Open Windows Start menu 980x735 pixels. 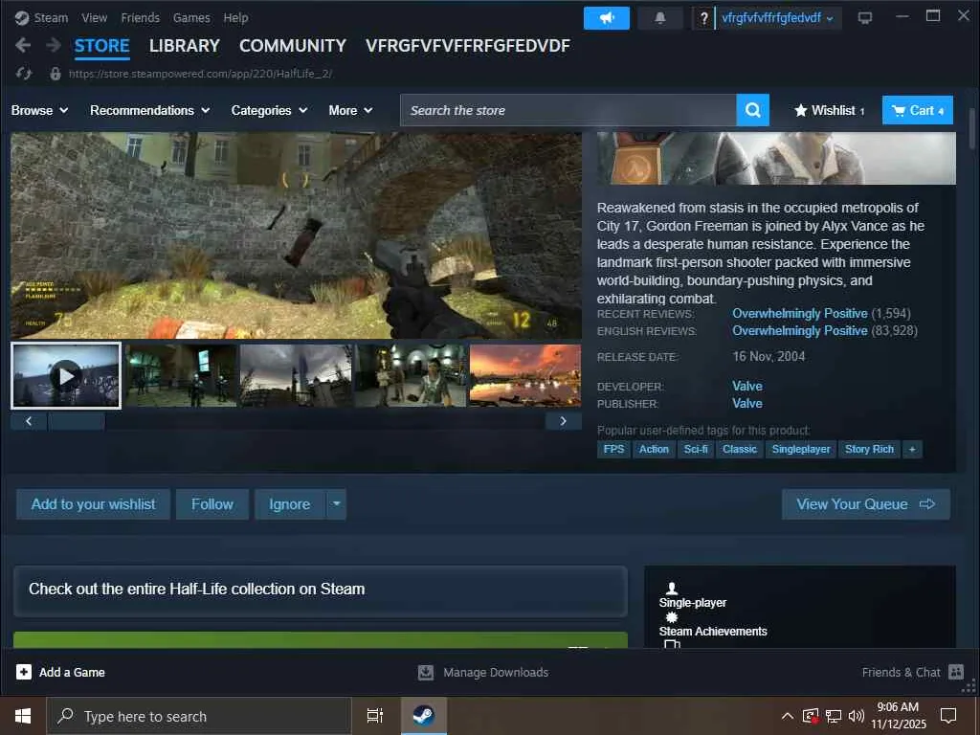coord(23,716)
